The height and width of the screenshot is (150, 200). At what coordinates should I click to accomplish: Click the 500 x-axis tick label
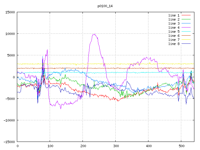coord(181,146)
